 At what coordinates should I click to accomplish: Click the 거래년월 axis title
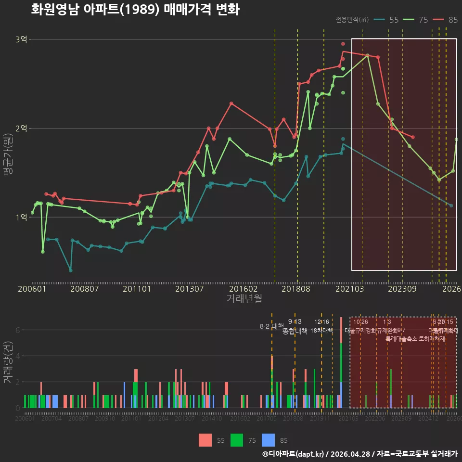(244, 298)
